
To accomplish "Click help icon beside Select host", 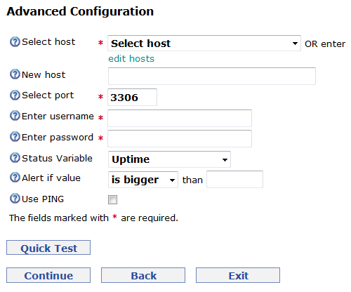I will [15, 42].
